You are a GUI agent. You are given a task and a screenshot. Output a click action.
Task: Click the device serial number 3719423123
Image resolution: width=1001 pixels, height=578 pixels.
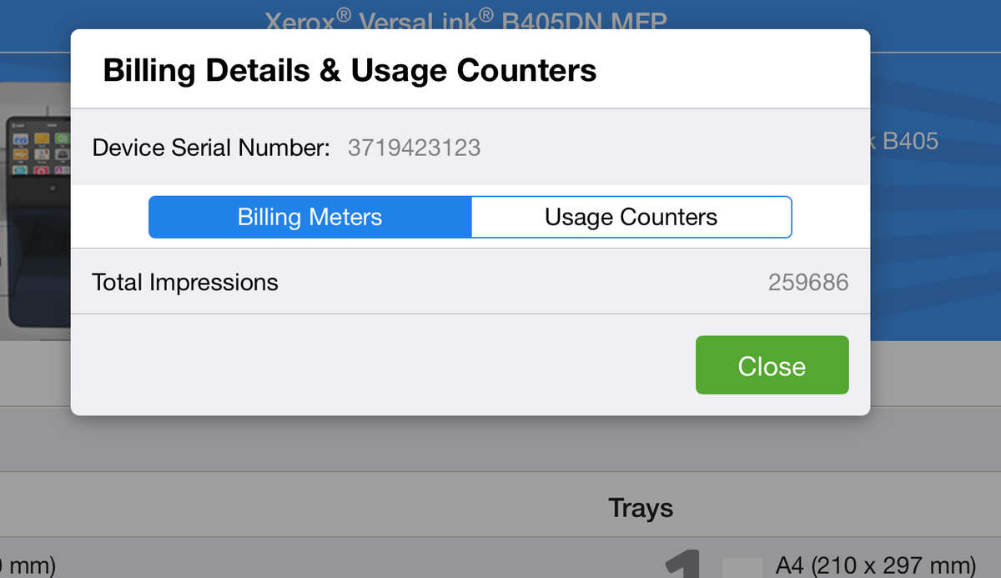click(414, 148)
